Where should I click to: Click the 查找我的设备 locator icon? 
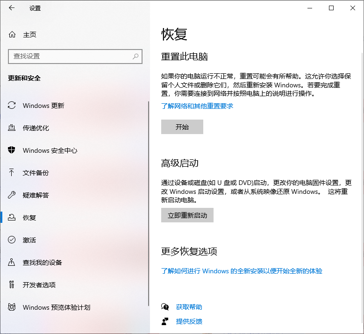point(12,262)
